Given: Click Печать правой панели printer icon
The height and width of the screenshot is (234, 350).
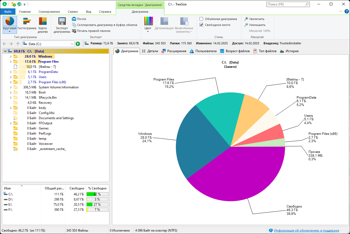Looking at the screenshot, I should 74,31.
